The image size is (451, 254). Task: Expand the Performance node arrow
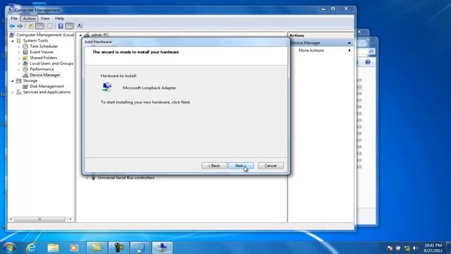point(19,69)
